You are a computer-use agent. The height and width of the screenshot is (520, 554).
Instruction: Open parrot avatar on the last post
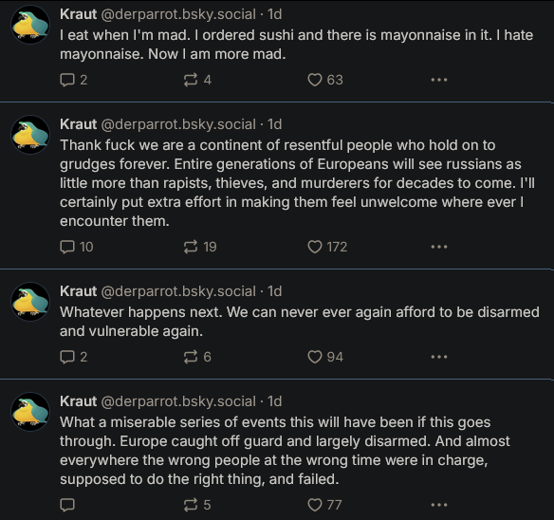[x=30, y=412]
